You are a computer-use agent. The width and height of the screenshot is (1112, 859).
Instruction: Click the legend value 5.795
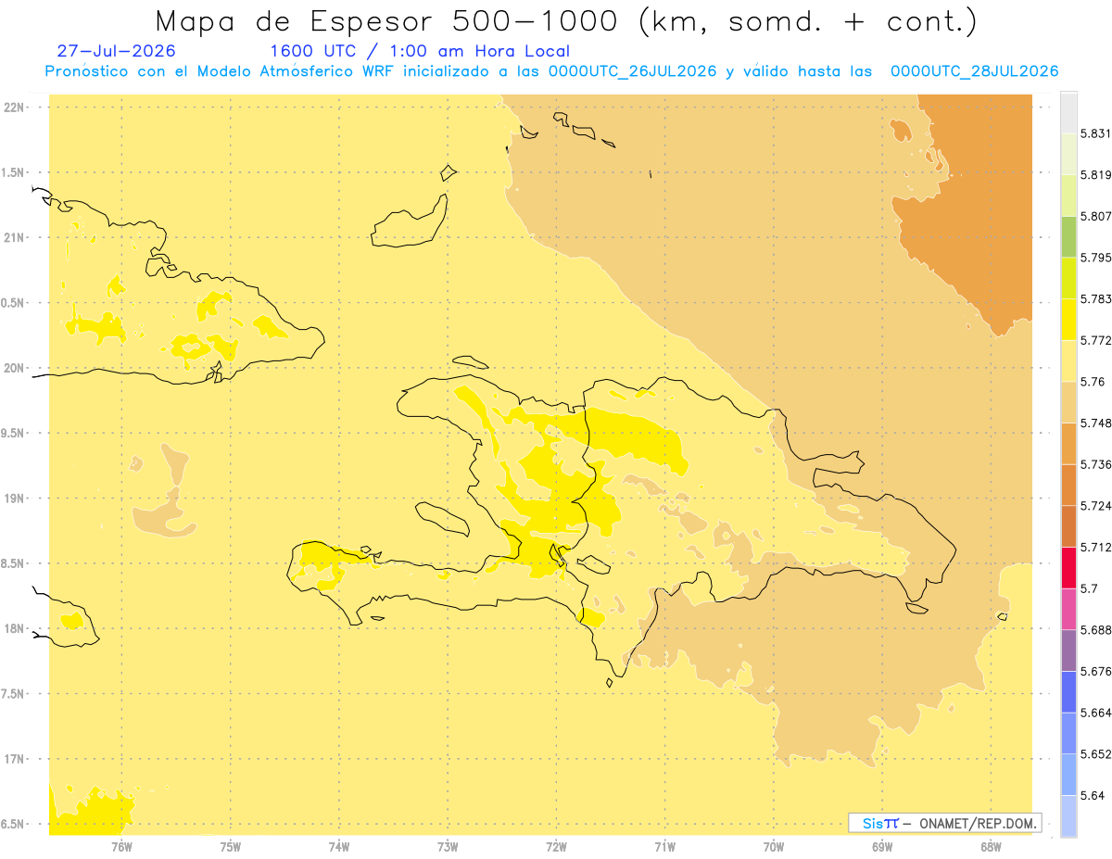[1095, 258]
